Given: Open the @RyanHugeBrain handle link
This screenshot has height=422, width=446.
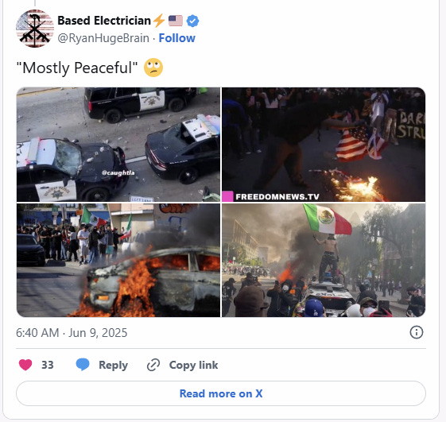Looking at the screenshot, I should point(103,38).
